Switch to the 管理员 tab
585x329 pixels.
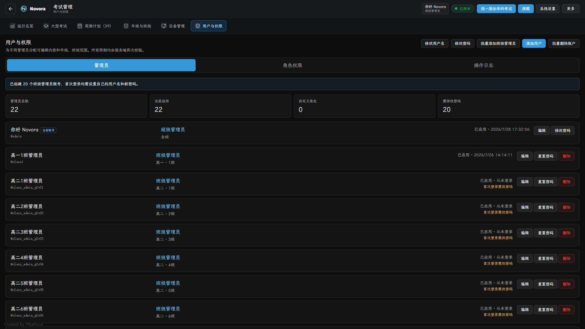pyautogui.click(x=101, y=65)
